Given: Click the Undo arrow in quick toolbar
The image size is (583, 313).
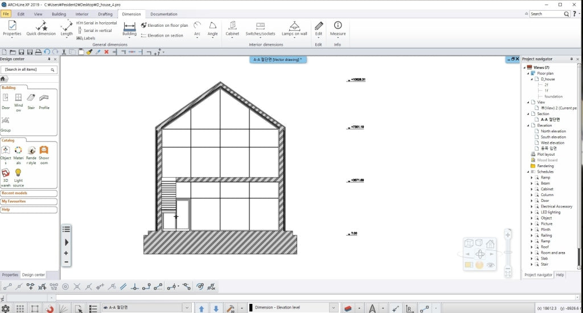Looking at the screenshot, I should [47, 52].
